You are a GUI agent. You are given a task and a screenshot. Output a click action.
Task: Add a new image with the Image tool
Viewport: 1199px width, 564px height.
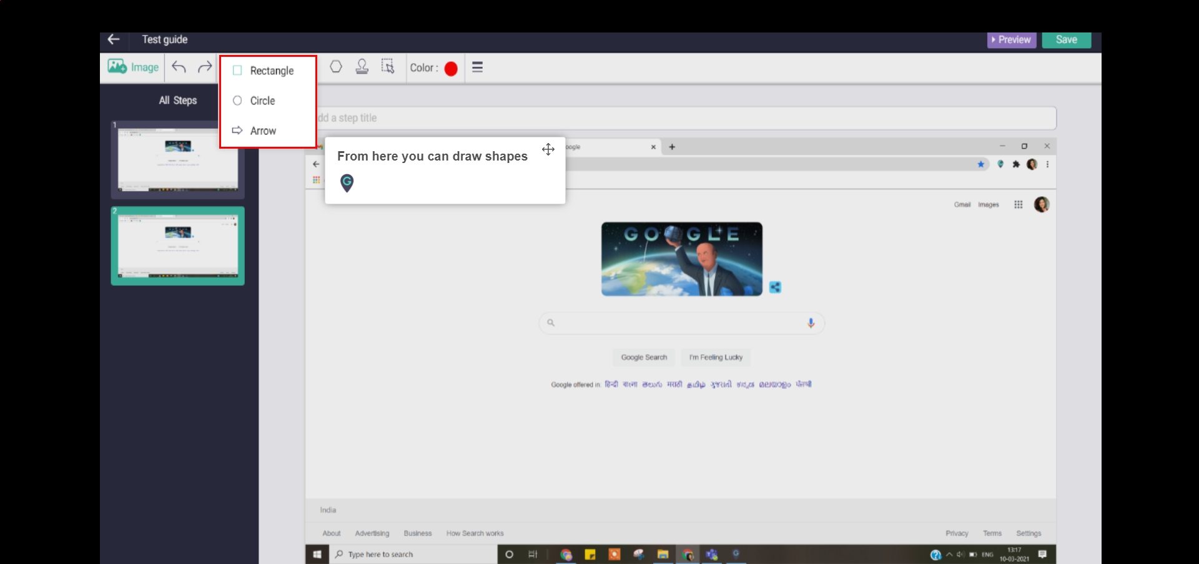(133, 67)
